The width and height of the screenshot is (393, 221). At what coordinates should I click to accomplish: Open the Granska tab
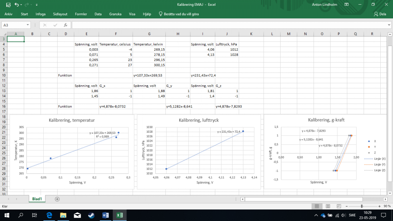click(x=115, y=14)
